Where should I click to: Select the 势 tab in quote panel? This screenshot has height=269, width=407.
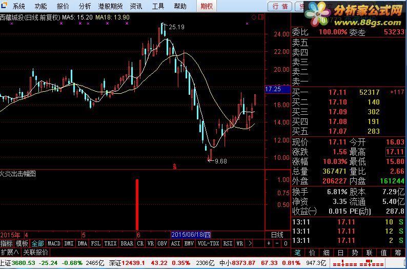[x=355, y=253]
